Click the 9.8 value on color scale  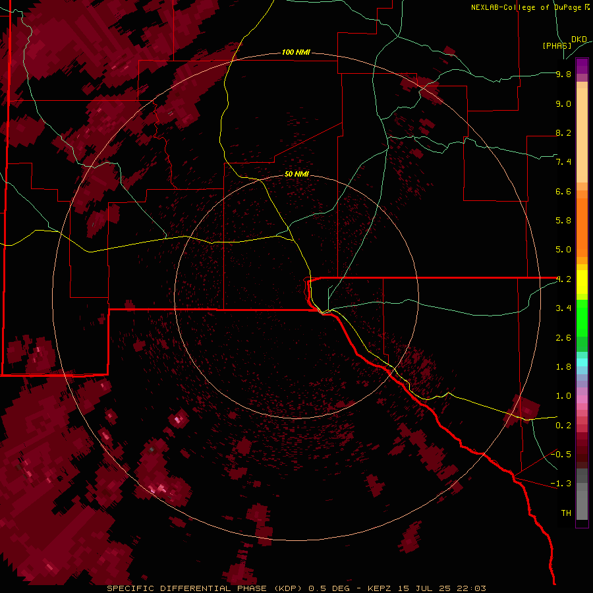(563, 74)
